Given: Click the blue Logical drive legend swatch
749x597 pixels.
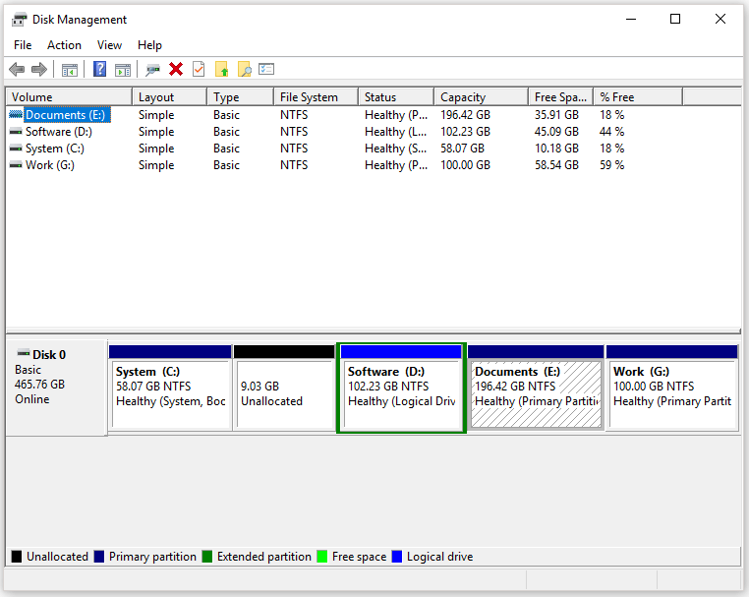Looking at the screenshot, I should click(396, 557).
